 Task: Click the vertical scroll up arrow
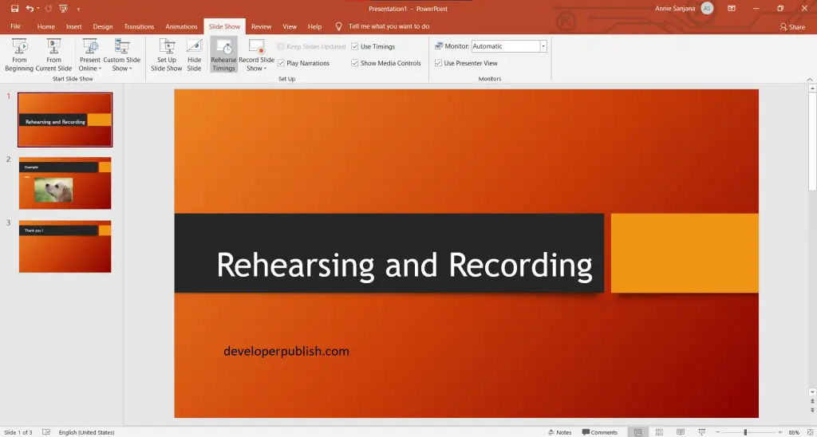[x=812, y=89]
